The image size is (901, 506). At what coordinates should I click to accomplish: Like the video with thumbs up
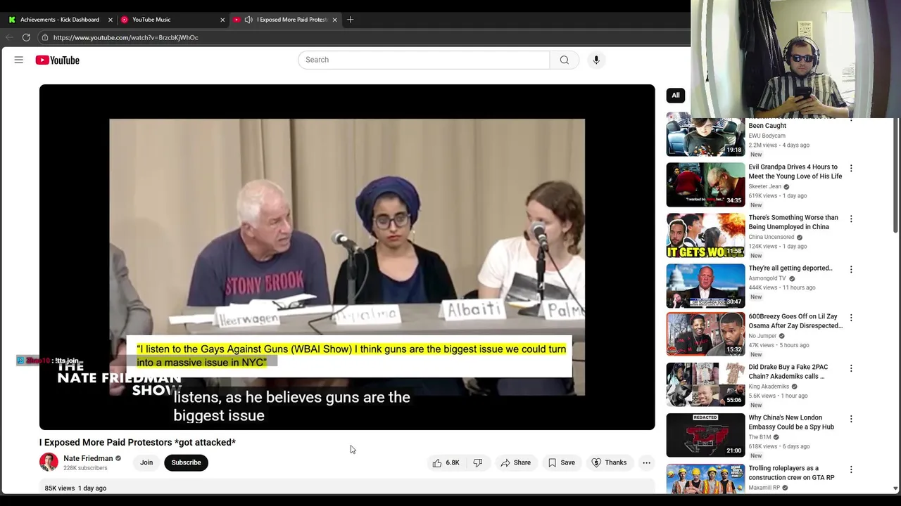tap(437, 462)
